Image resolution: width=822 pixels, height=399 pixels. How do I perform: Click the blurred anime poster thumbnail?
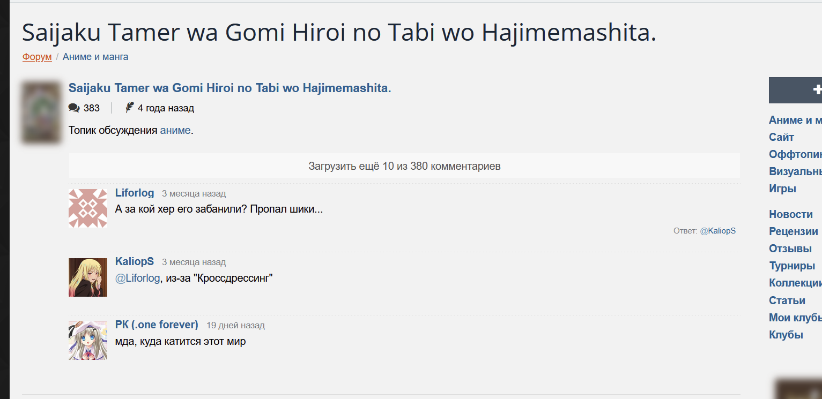42,112
